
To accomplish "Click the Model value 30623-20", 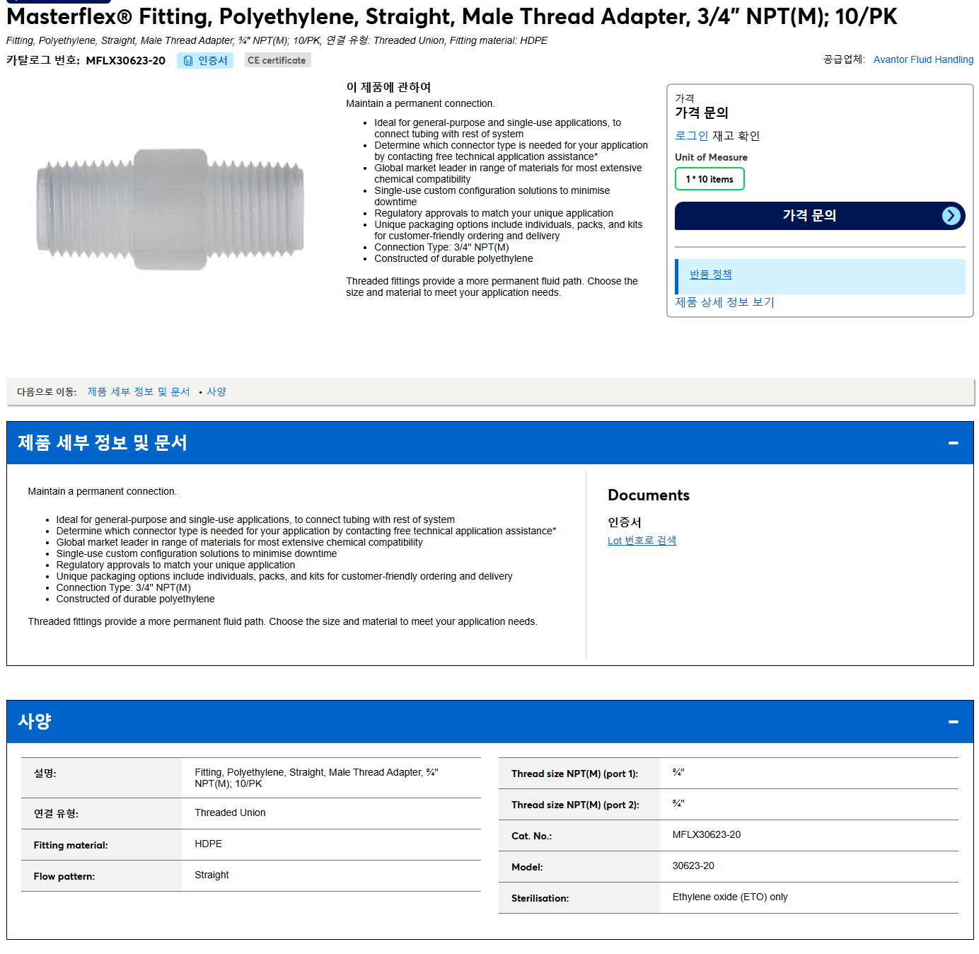I will point(693,866).
